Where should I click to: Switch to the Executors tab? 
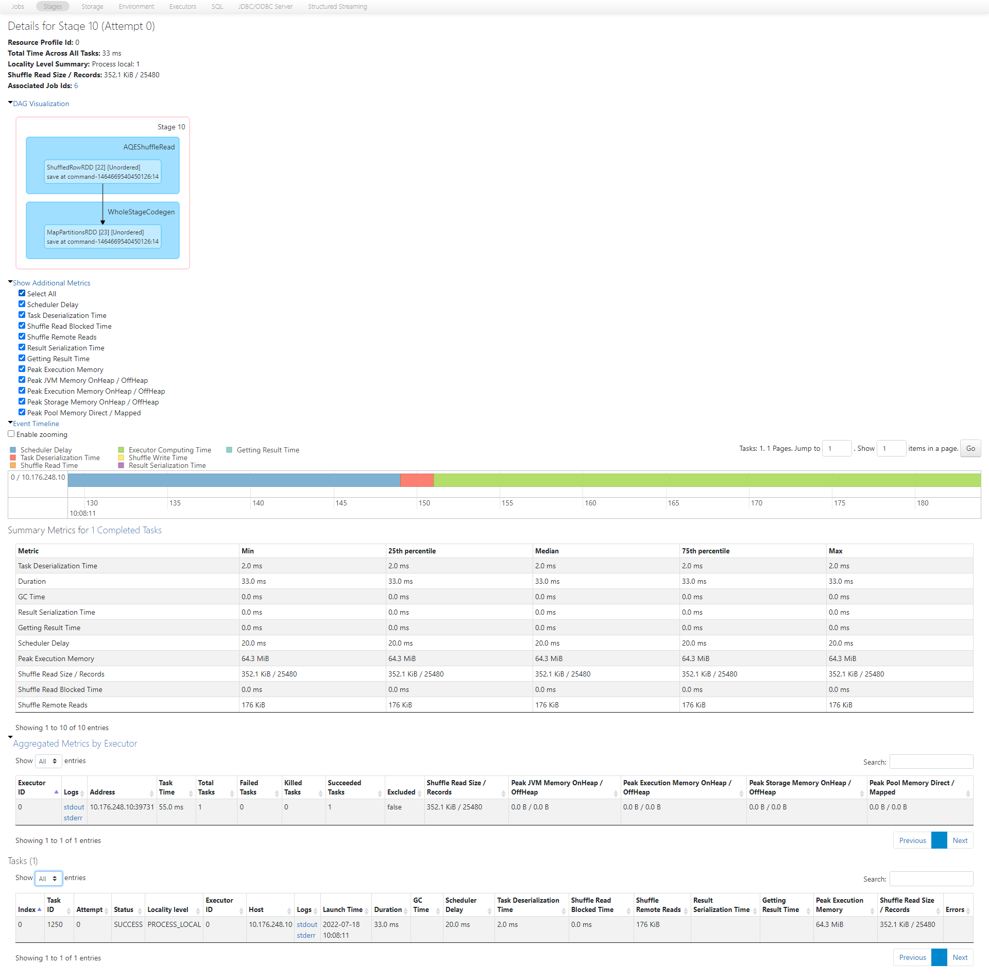coord(182,7)
